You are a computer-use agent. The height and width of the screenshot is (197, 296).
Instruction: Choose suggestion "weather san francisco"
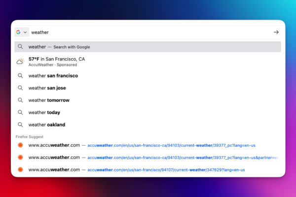click(148, 76)
